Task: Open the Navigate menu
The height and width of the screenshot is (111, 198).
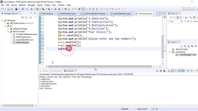Action: coord(31,5)
